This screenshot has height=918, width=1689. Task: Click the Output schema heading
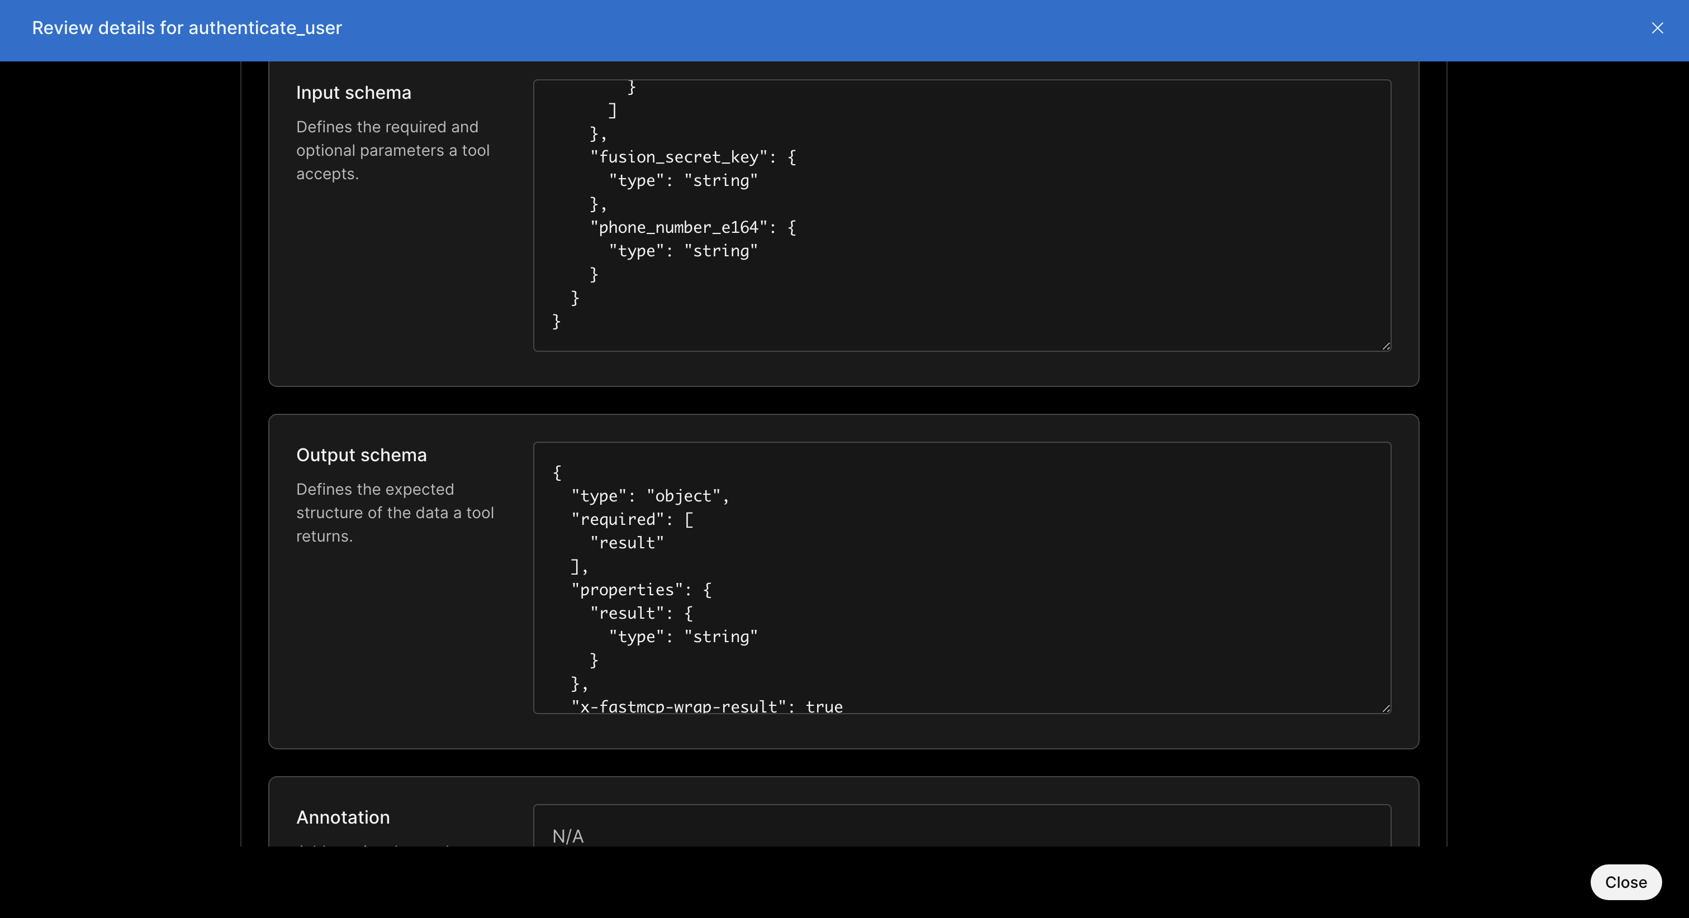361,456
